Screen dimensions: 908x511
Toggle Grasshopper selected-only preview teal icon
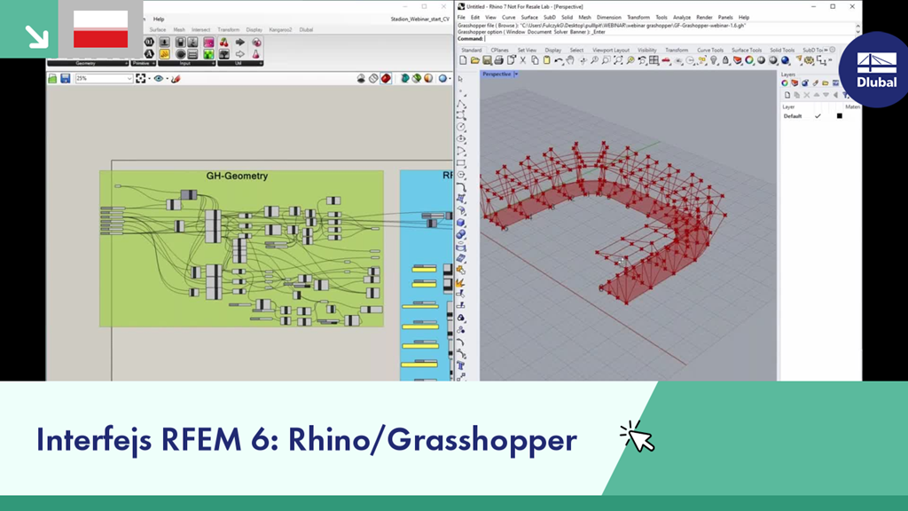coord(404,78)
